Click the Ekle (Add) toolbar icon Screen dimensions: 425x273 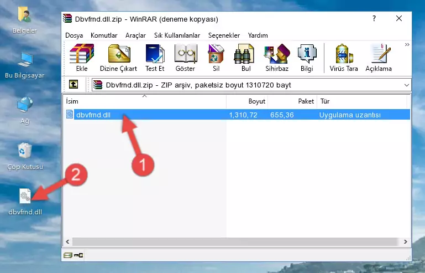pos(82,58)
